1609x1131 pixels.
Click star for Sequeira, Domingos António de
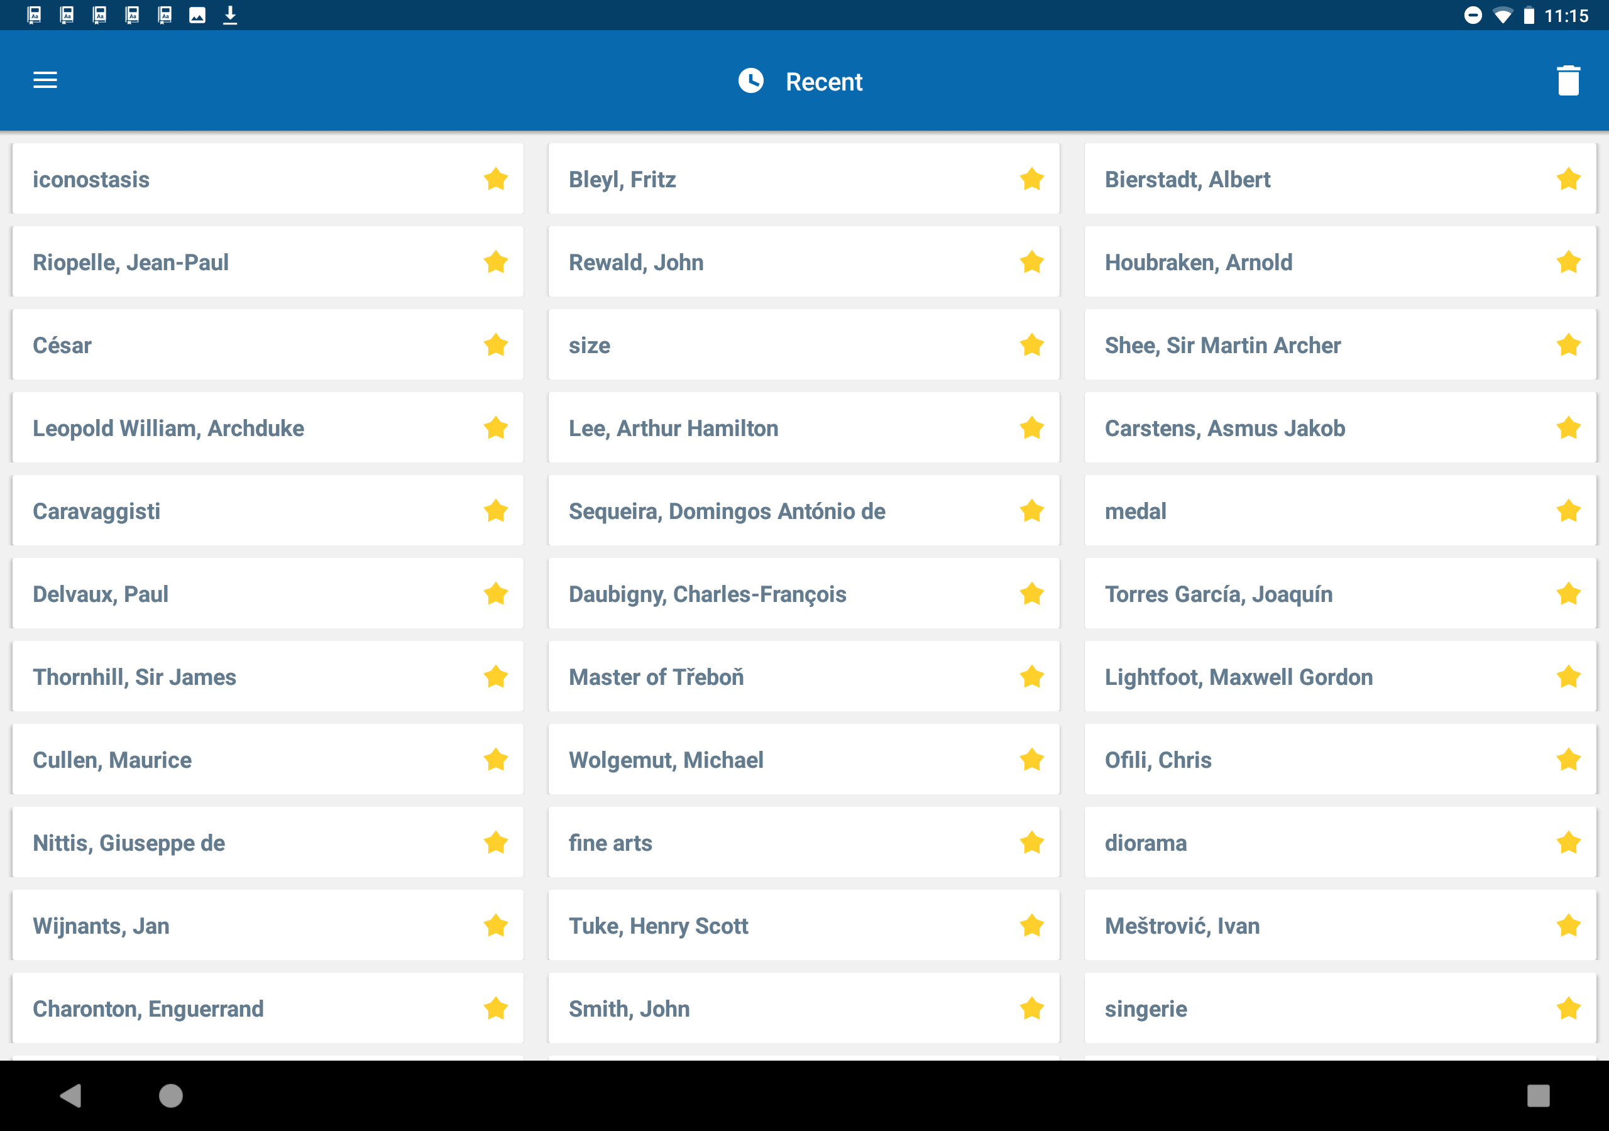coord(1031,511)
